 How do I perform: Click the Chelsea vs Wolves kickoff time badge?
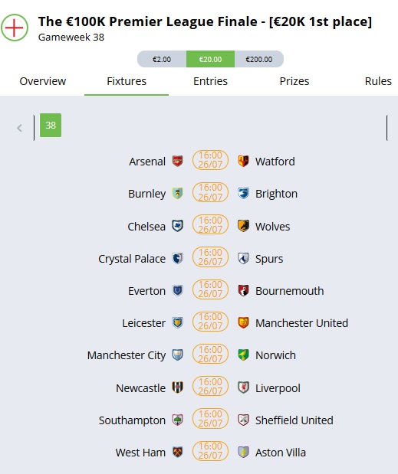[210, 225]
